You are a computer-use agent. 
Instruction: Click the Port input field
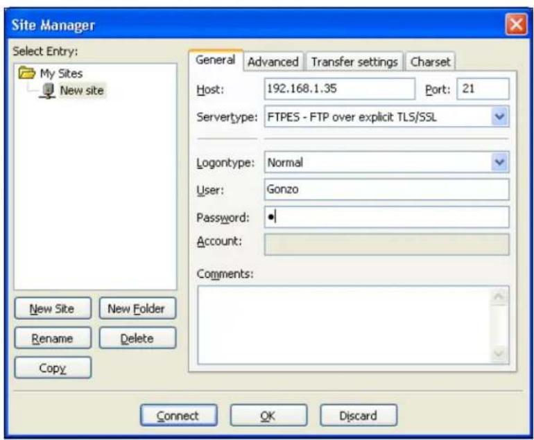click(x=483, y=89)
